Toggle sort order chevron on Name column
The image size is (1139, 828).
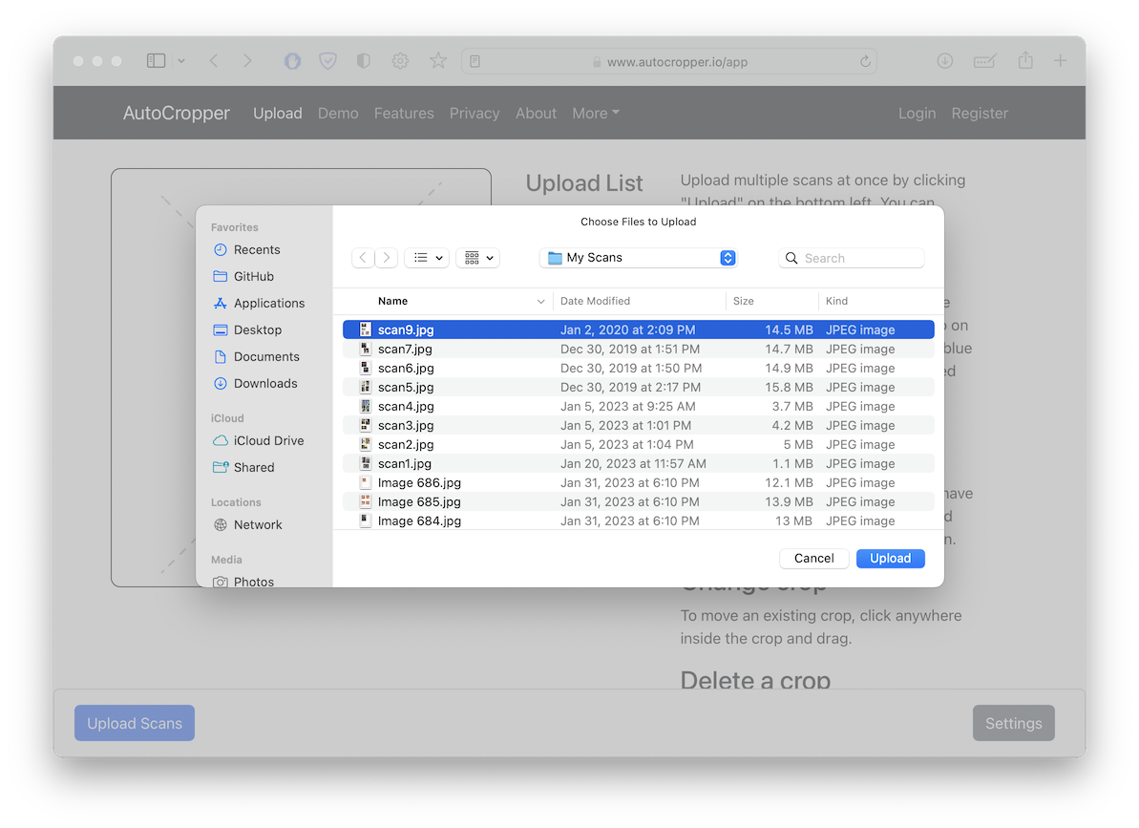(540, 302)
